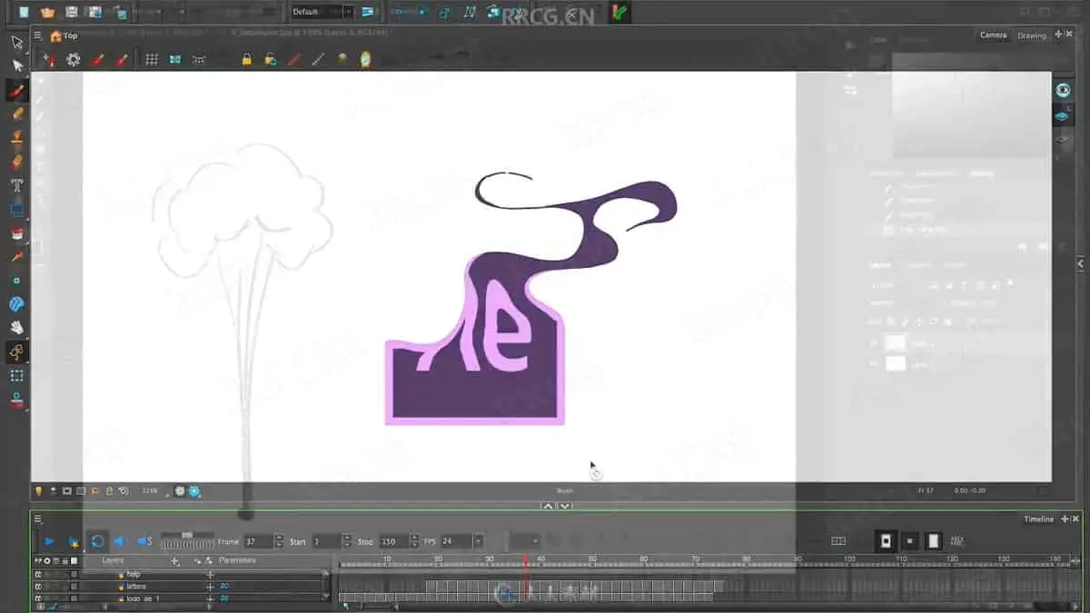Toggle the Sound speaker button
This screenshot has height=613, width=1090.
pos(120,541)
